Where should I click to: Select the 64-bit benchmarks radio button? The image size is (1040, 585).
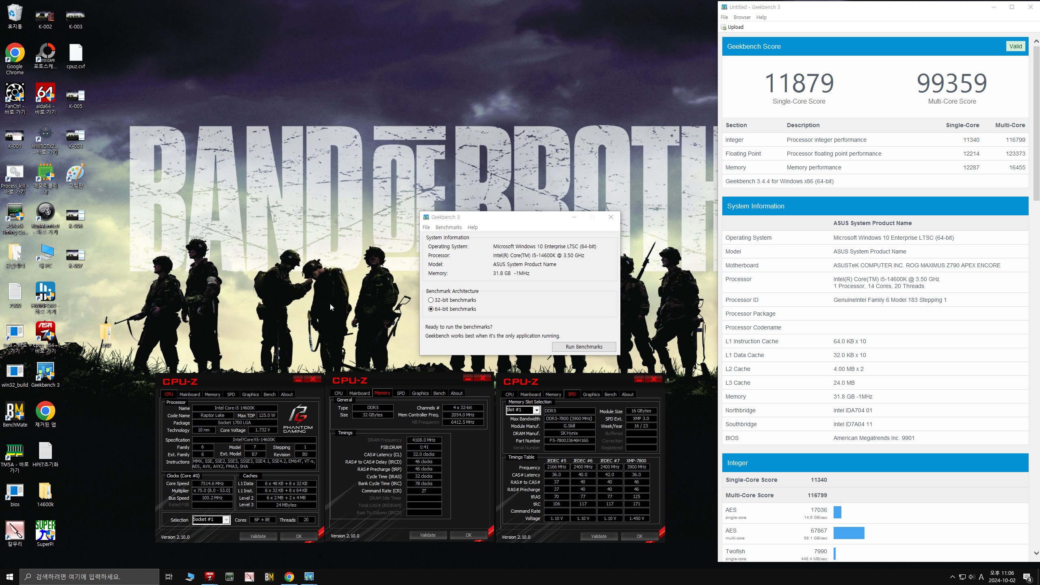coord(431,309)
